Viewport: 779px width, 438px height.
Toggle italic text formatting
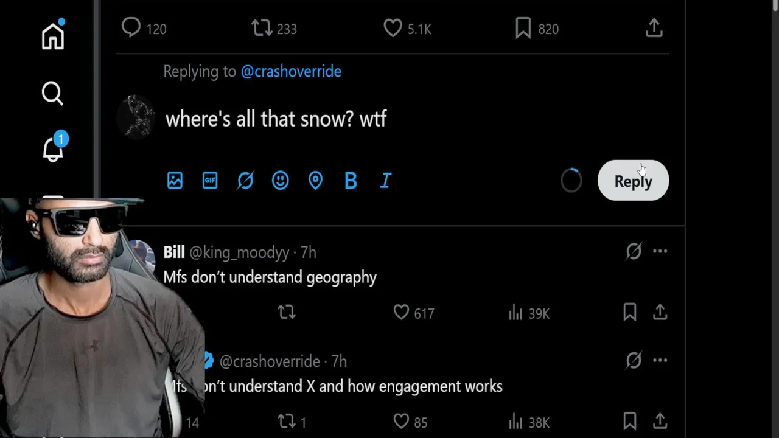point(386,181)
